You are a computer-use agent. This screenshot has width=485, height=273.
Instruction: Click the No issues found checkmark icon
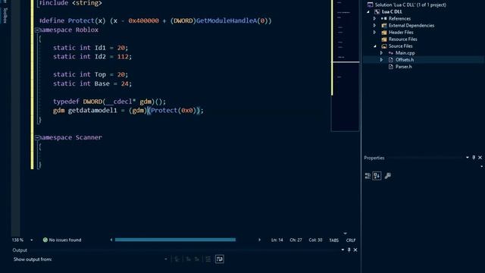45,240
